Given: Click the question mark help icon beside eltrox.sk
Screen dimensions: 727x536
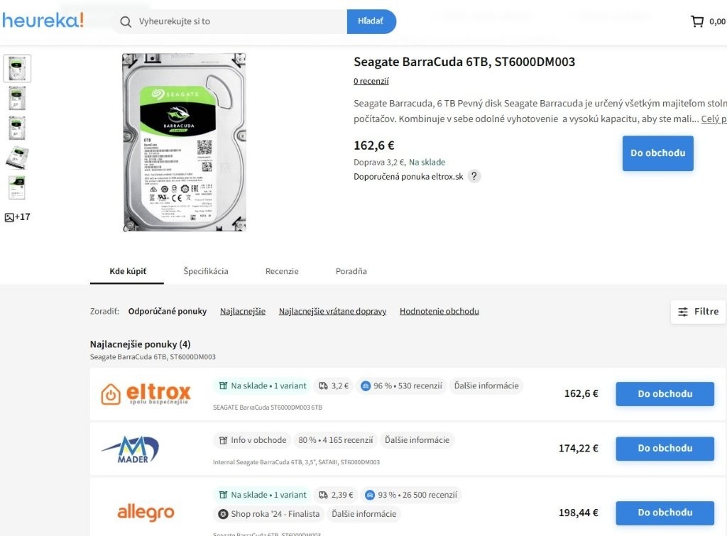Looking at the screenshot, I should tap(474, 176).
